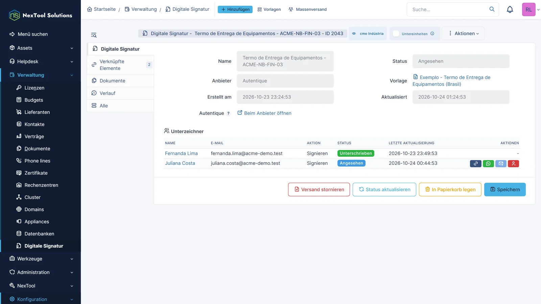
Task: Remove signer Juliana Costa
Action: click(x=513, y=163)
